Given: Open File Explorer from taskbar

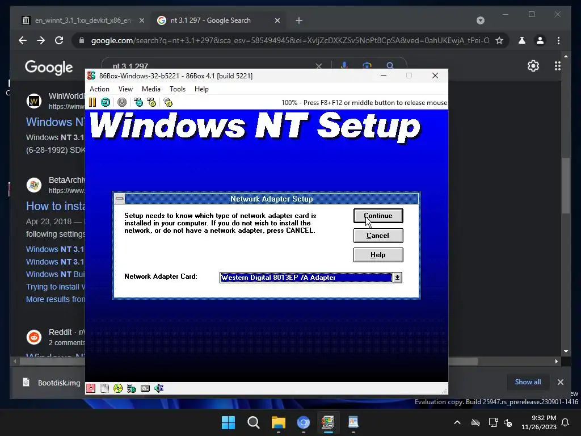Looking at the screenshot, I should [278, 422].
